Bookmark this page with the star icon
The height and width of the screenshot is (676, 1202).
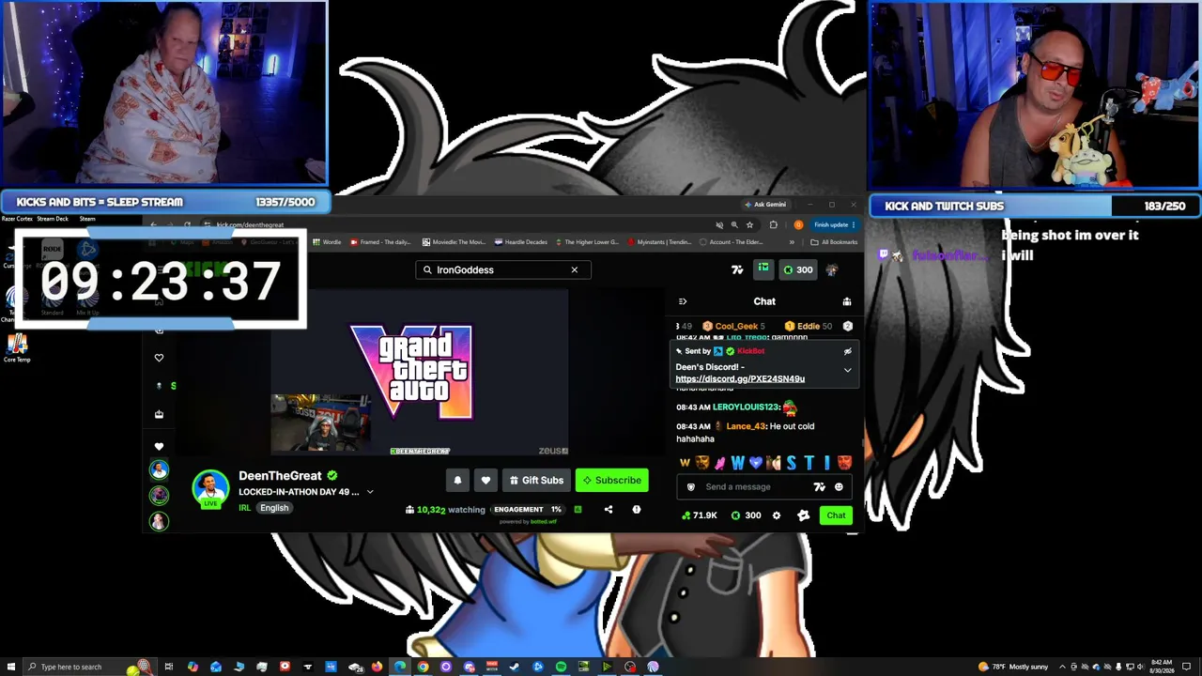(x=749, y=225)
